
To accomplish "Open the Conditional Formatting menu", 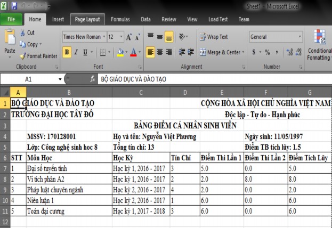I will coord(320,45).
